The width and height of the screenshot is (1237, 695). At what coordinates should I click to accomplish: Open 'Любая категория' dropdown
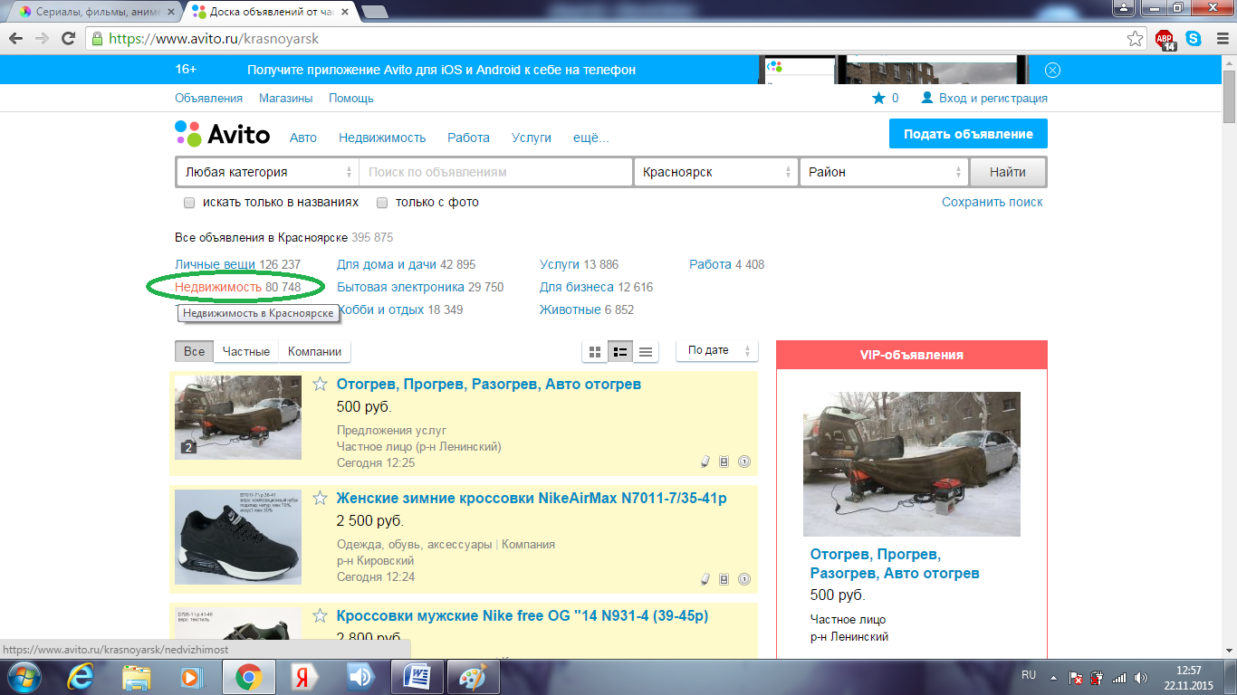point(267,172)
